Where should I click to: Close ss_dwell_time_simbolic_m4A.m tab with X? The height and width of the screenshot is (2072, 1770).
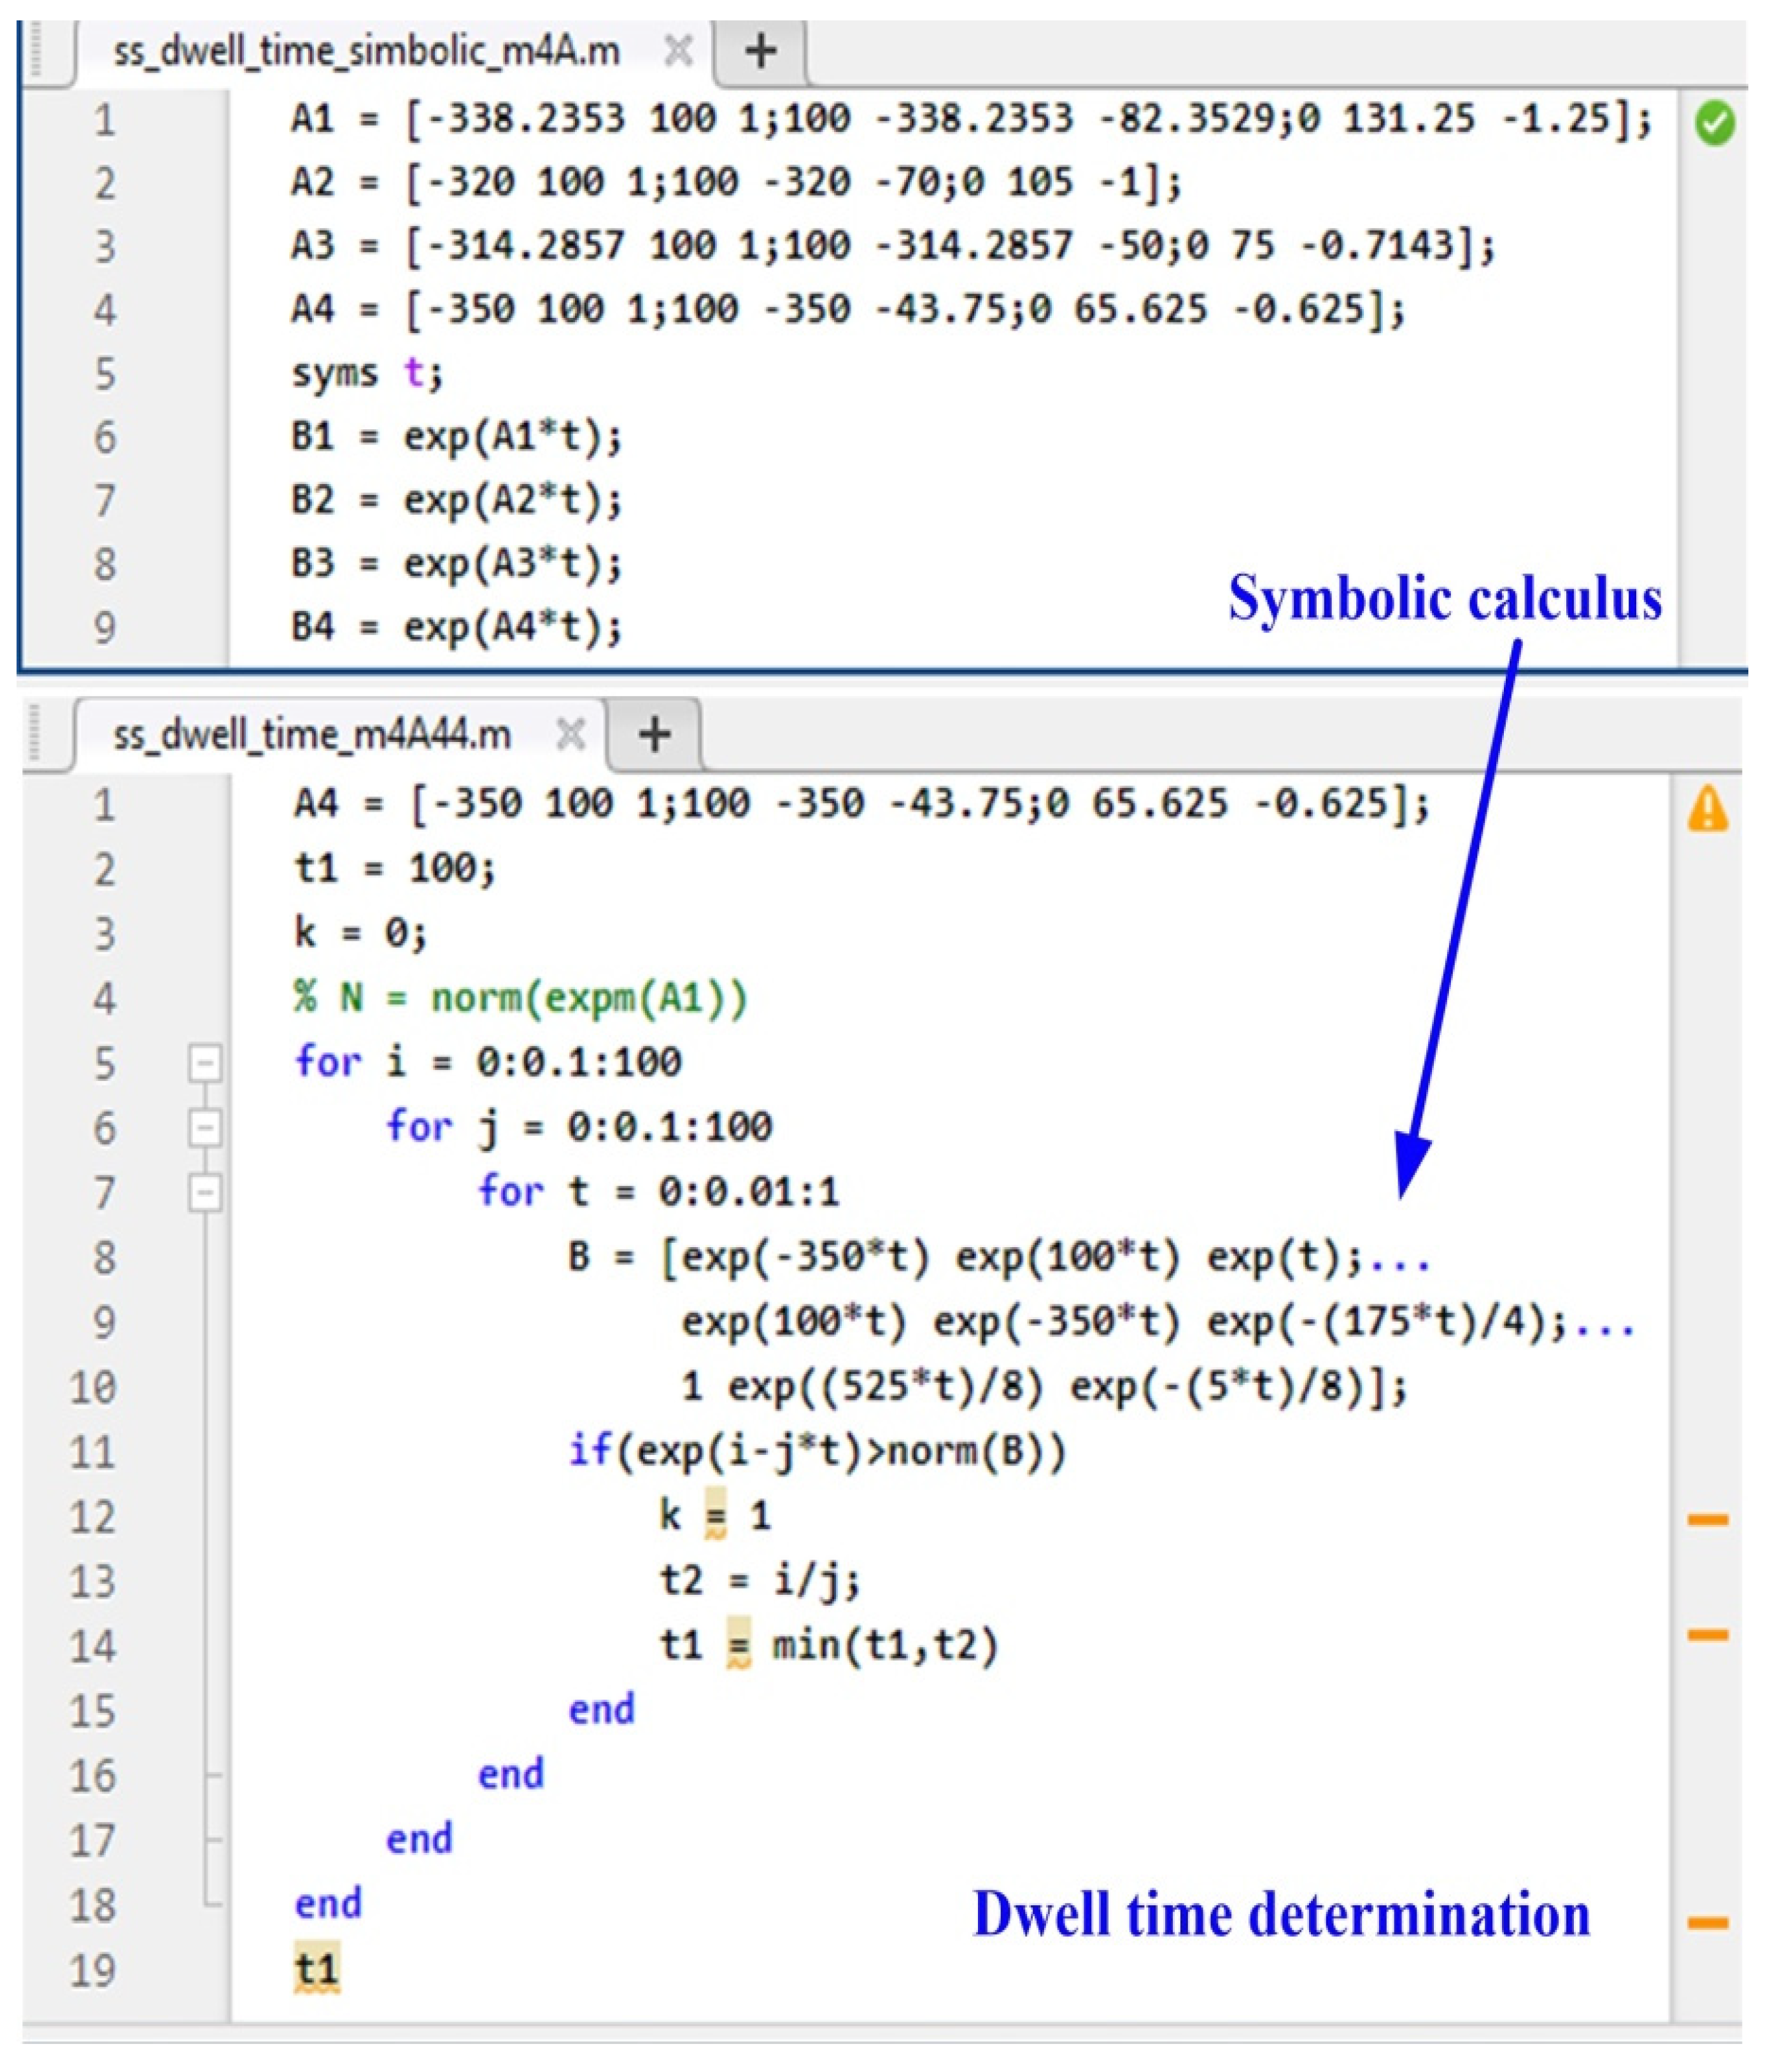point(677,50)
